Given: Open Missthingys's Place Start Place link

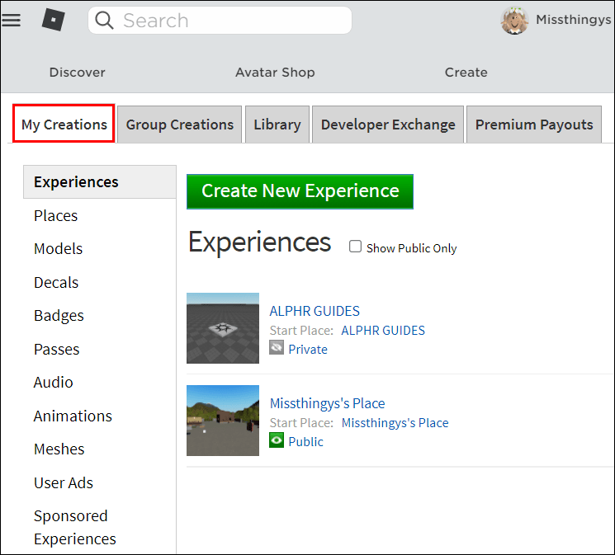Looking at the screenshot, I should (x=395, y=422).
